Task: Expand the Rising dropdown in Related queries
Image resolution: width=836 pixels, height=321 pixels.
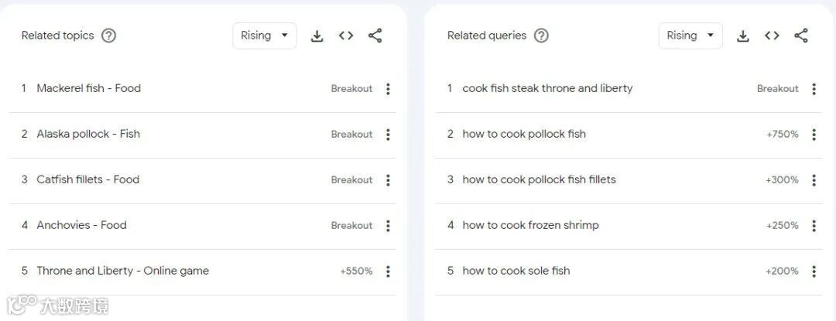Action: pos(690,36)
